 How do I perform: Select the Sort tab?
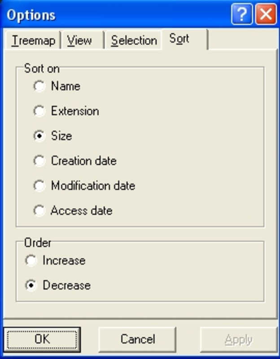(179, 39)
